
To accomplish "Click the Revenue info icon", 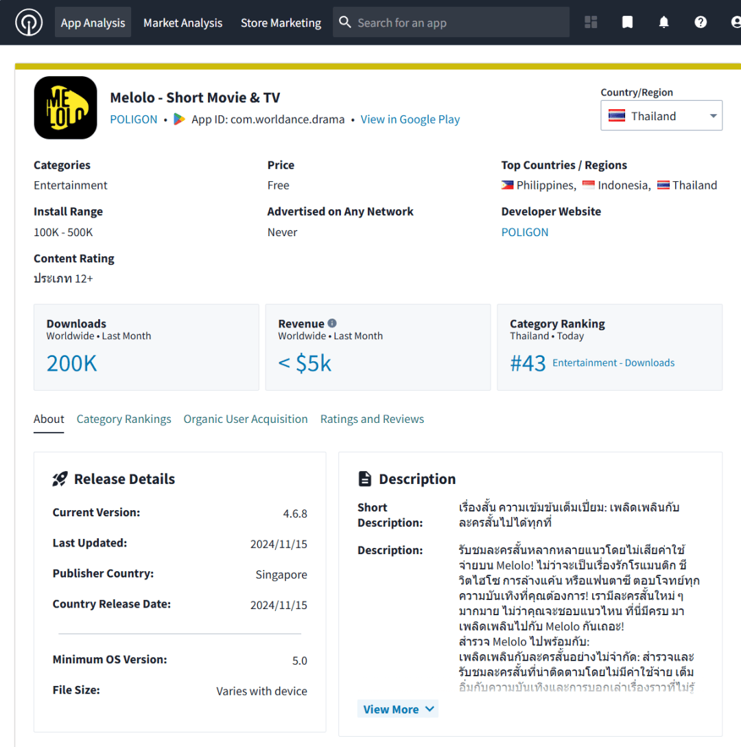I will pyautogui.click(x=332, y=323).
